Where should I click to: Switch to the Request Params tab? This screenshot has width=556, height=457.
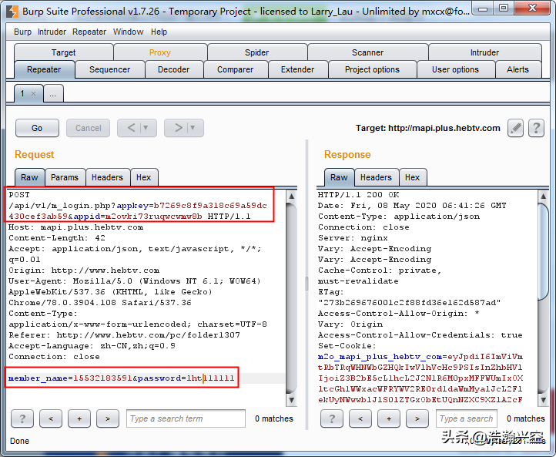65,177
